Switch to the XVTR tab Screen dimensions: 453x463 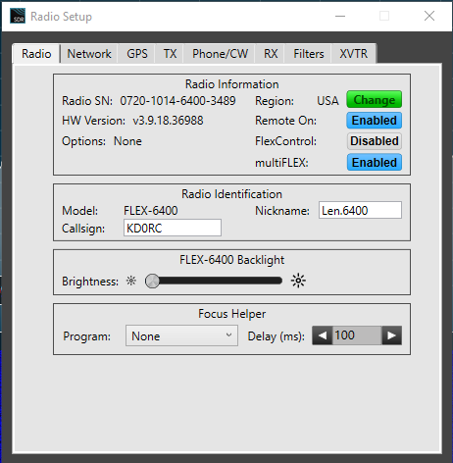354,54
